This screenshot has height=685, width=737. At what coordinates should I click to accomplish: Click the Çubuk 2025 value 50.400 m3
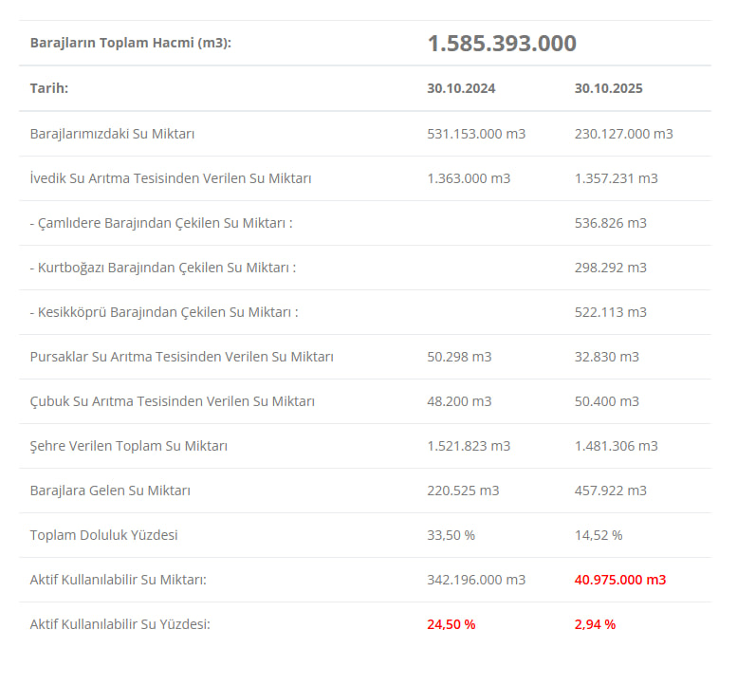(606, 401)
